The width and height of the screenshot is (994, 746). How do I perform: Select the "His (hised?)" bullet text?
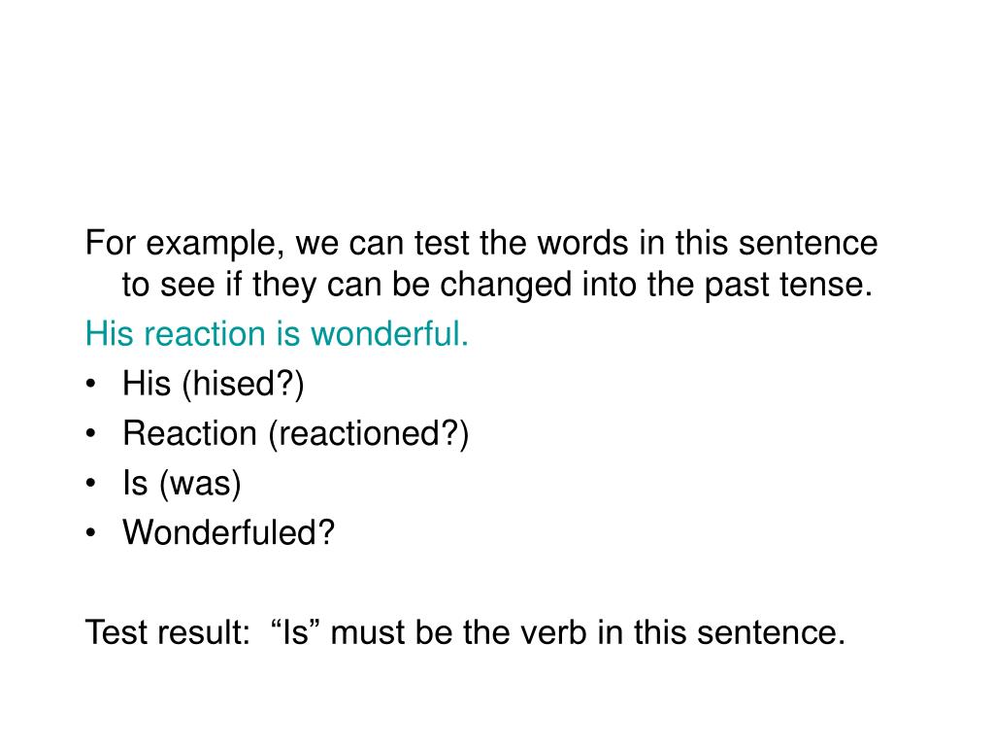tap(213, 385)
